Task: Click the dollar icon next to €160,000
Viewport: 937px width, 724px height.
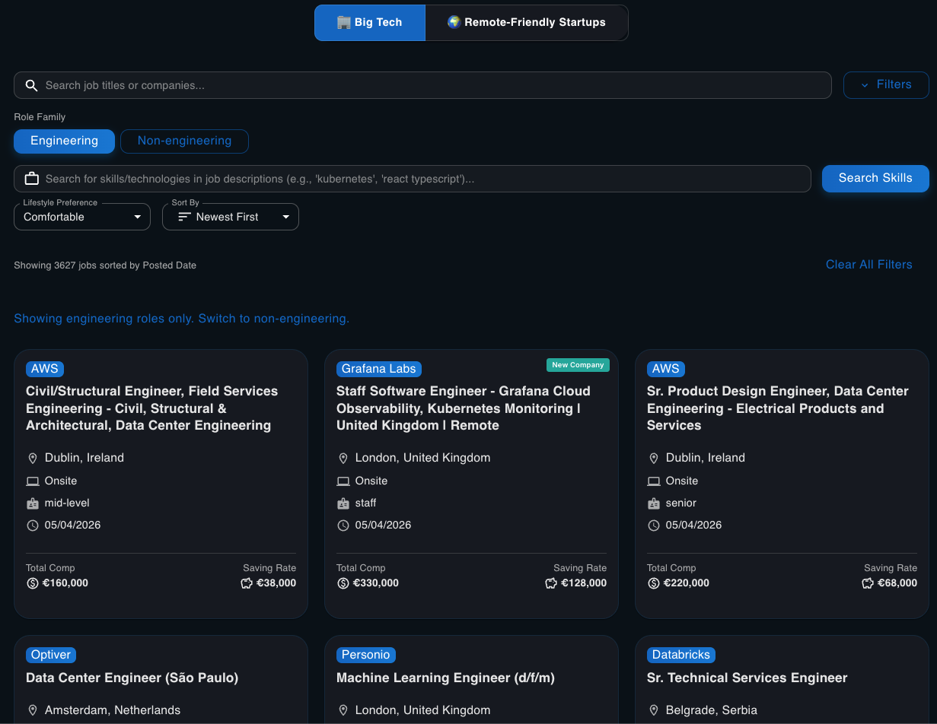Action: coord(33,583)
